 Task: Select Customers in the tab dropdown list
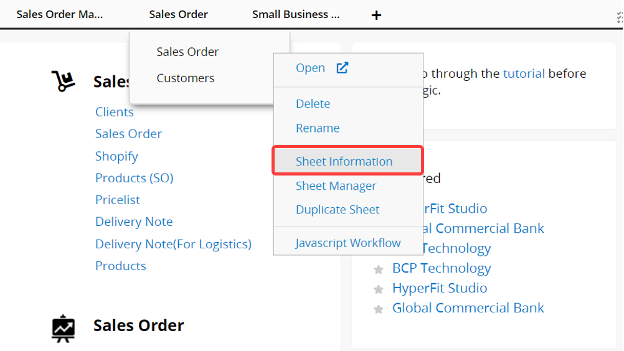(x=186, y=78)
